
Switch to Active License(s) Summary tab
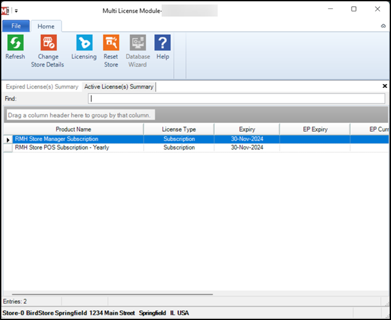(118, 87)
